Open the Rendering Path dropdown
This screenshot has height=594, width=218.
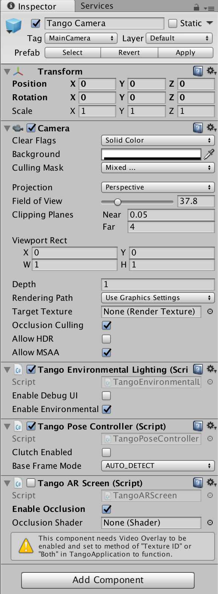(158, 298)
